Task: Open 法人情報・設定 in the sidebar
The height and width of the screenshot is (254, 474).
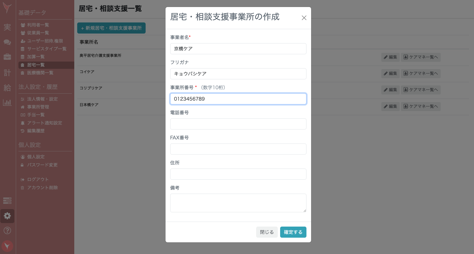Action: (42, 99)
